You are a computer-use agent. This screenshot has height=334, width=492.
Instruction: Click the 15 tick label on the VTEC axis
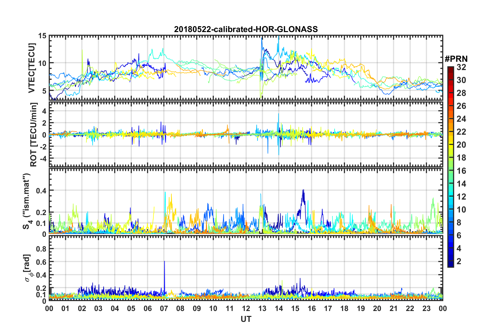click(x=43, y=36)
